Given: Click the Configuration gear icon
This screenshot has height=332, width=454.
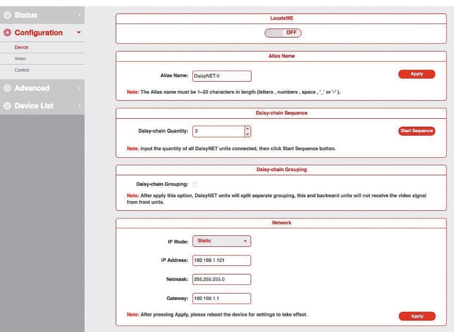Looking at the screenshot, I should point(7,33).
